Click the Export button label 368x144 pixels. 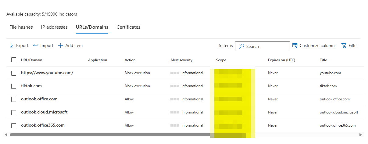tap(22, 45)
